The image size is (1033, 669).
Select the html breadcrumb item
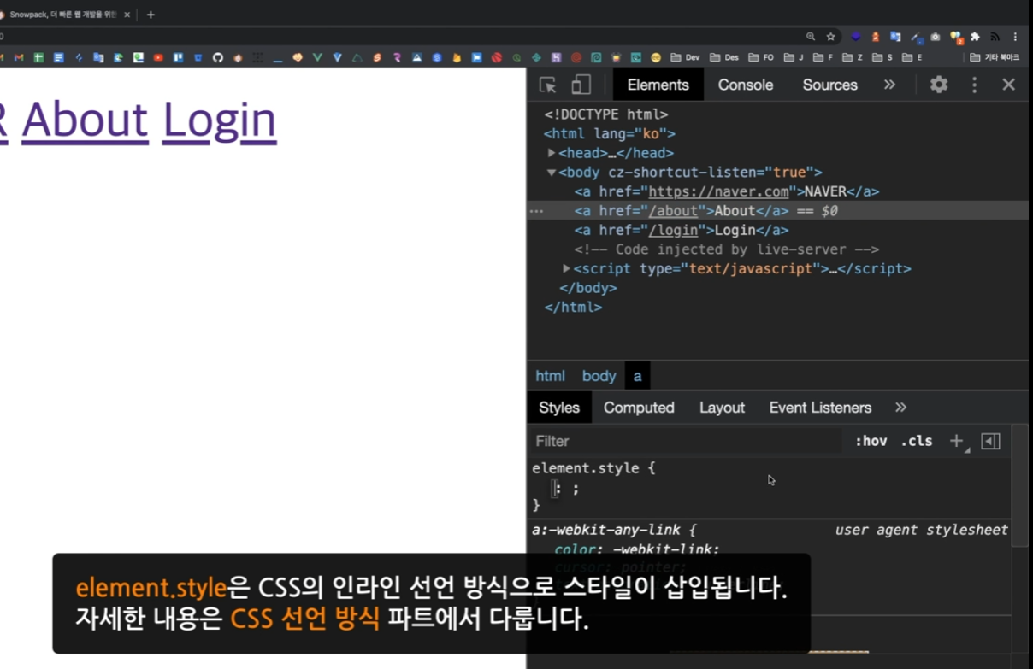[550, 376]
